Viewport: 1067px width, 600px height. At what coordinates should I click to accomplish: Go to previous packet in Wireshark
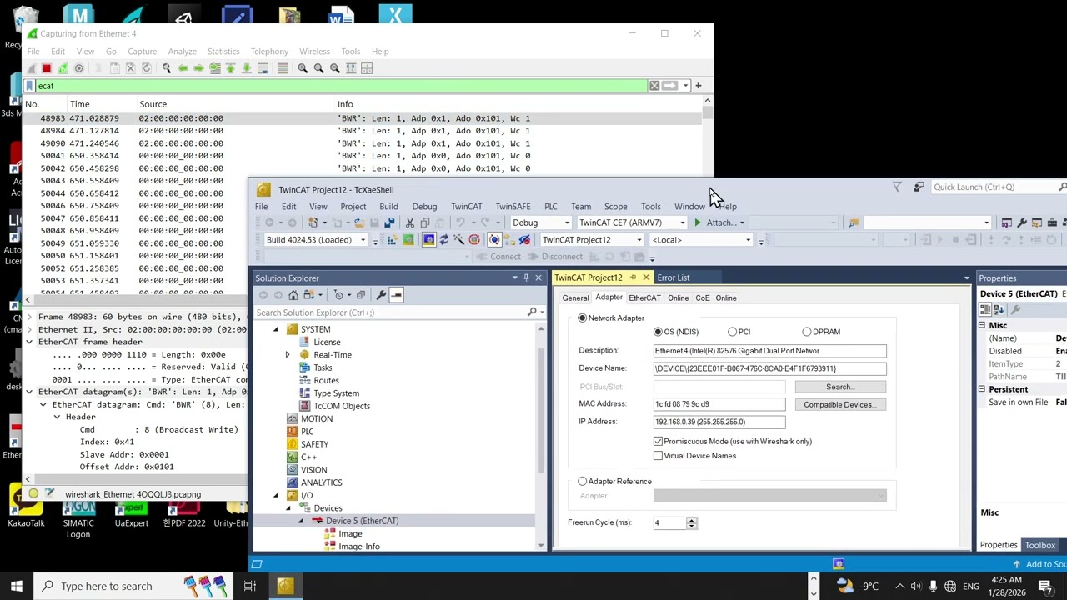coord(183,68)
